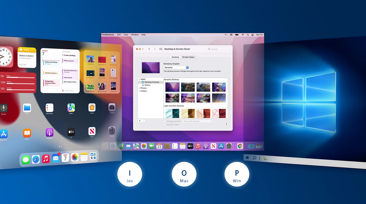Select Colors in the sidebar
Viewport: 366px width, 204px height.
coord(147,85)
